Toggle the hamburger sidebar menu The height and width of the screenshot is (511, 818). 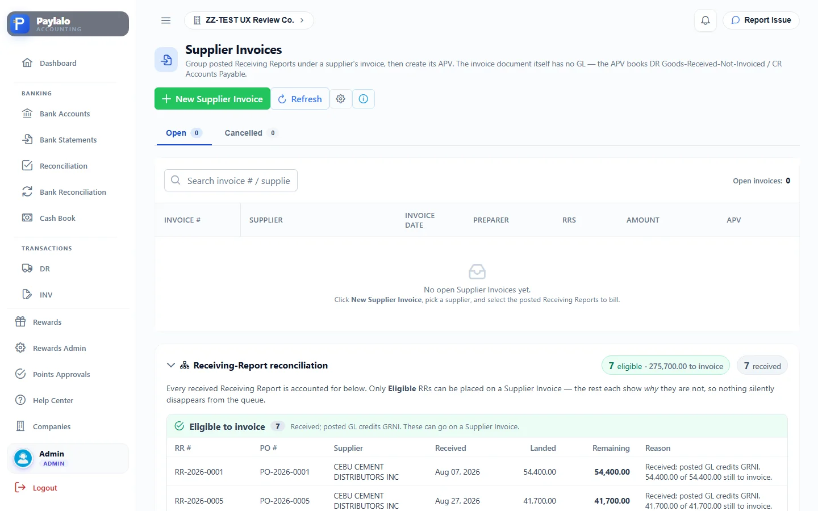pos(166,20)
